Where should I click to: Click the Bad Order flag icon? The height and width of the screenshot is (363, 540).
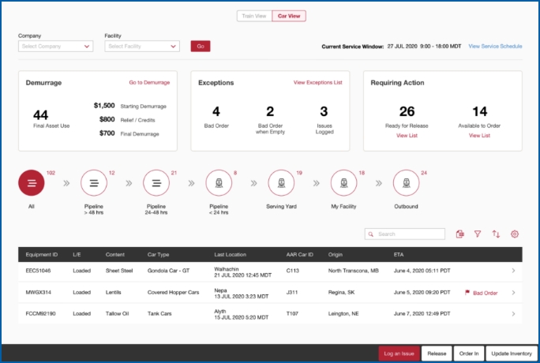467,293
